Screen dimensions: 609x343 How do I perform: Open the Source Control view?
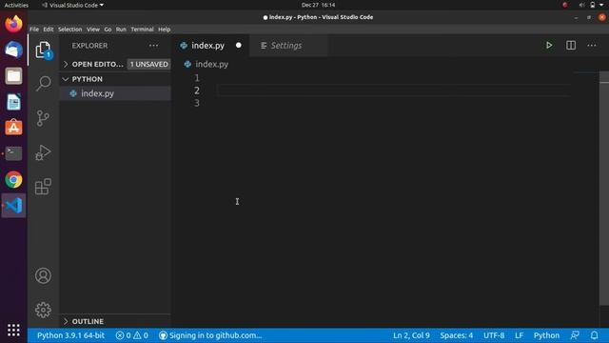(x=43, y=118)
